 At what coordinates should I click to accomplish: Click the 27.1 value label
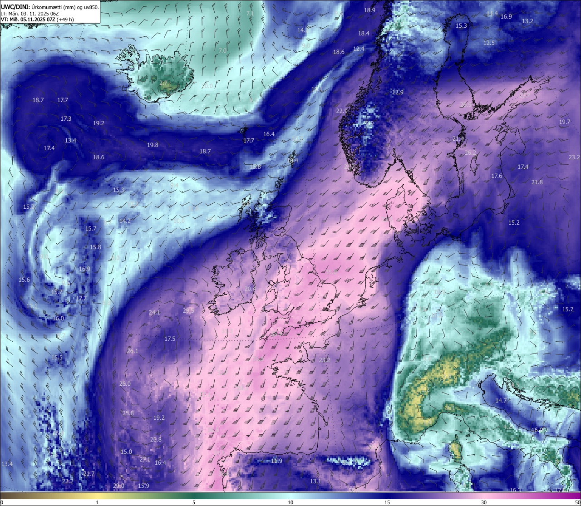(x=145, y=460)
